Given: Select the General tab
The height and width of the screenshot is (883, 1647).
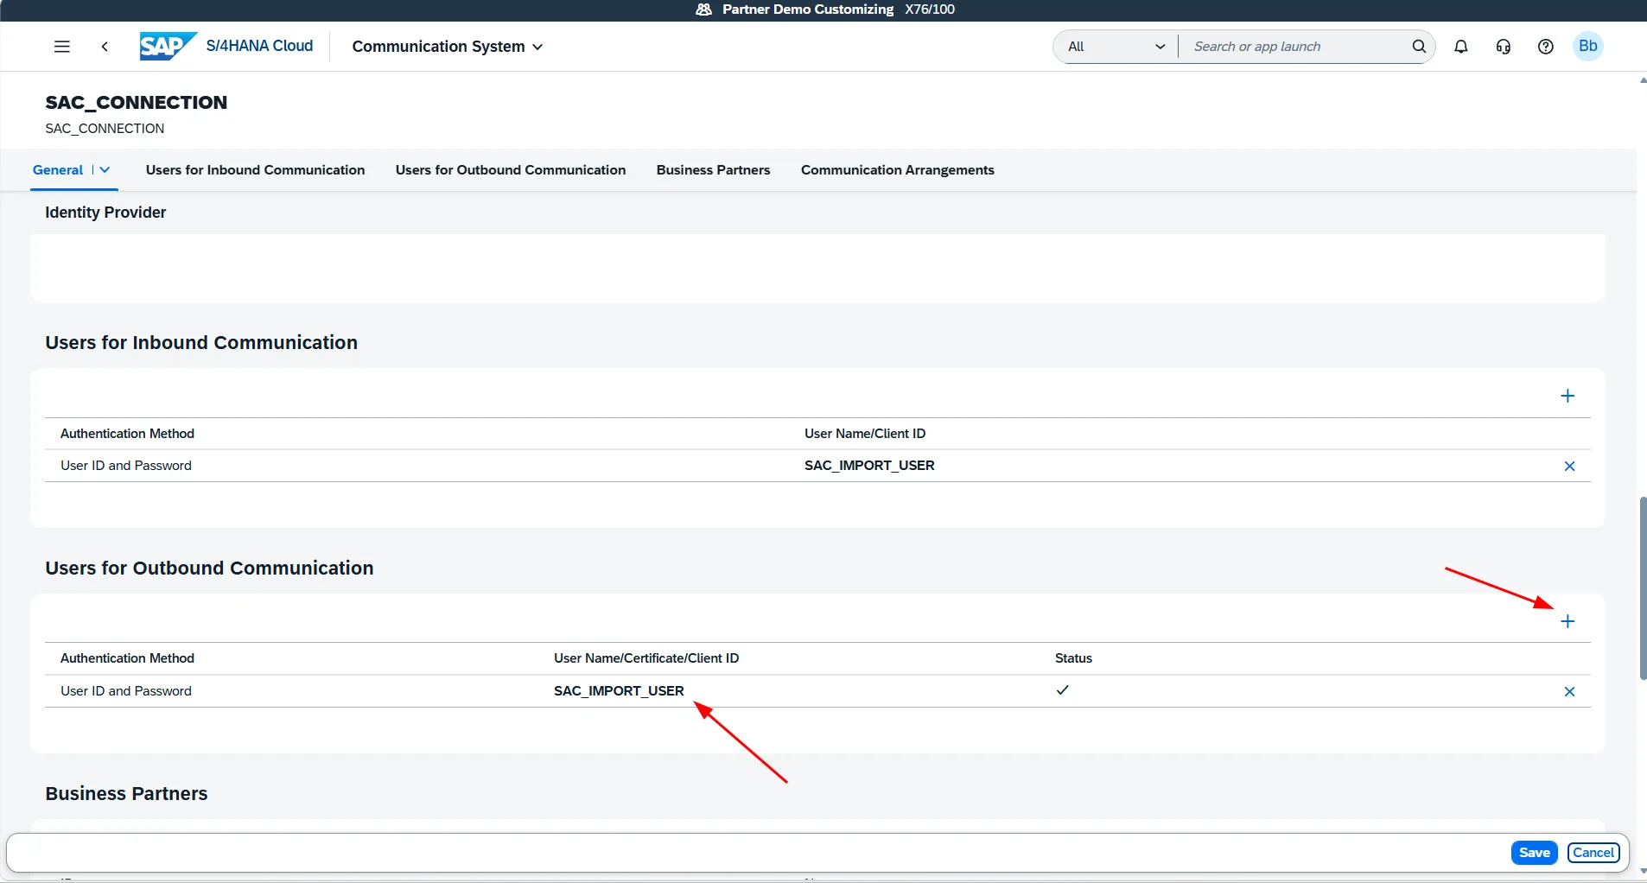Looking at the screenshot, I should (x=58, y=170).
